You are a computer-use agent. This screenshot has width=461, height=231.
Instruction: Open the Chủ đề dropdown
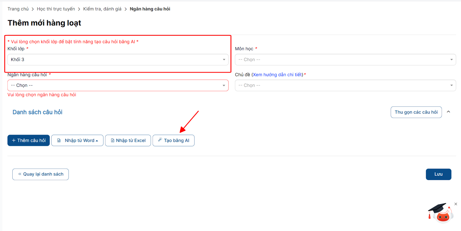pos(345,85)
